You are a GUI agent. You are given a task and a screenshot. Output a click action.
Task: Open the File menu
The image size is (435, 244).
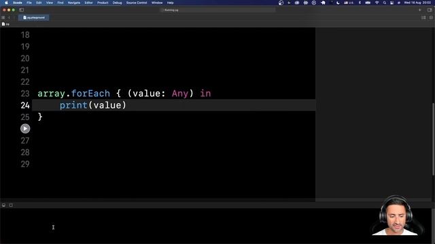tap(29, 3)
